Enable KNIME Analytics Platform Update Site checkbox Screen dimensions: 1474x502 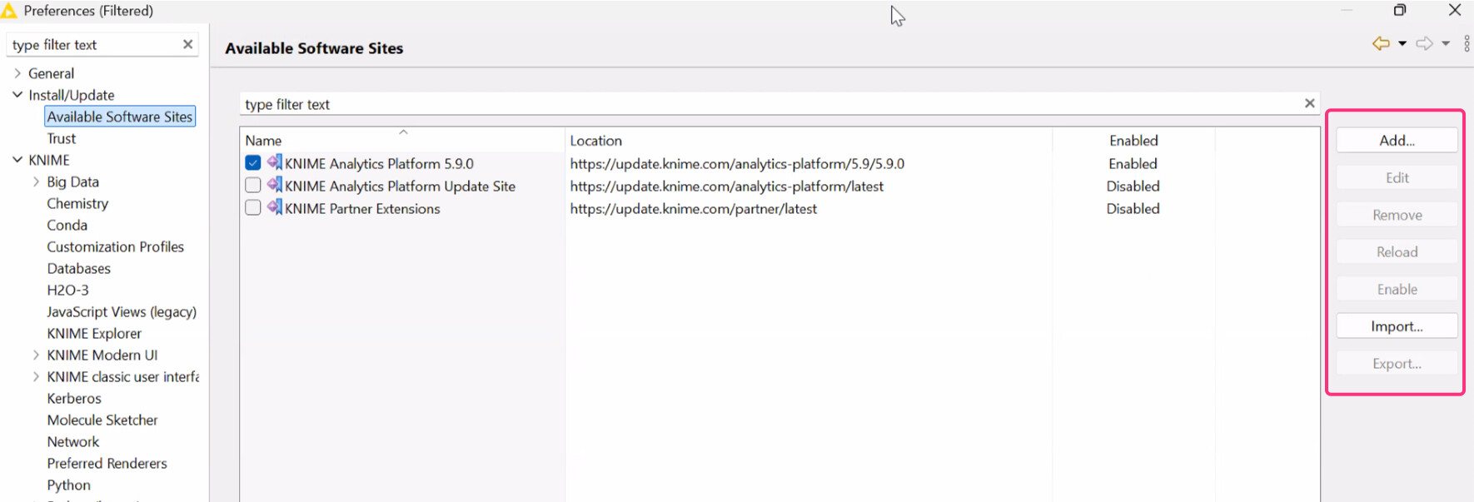click(x=253, y=186)
